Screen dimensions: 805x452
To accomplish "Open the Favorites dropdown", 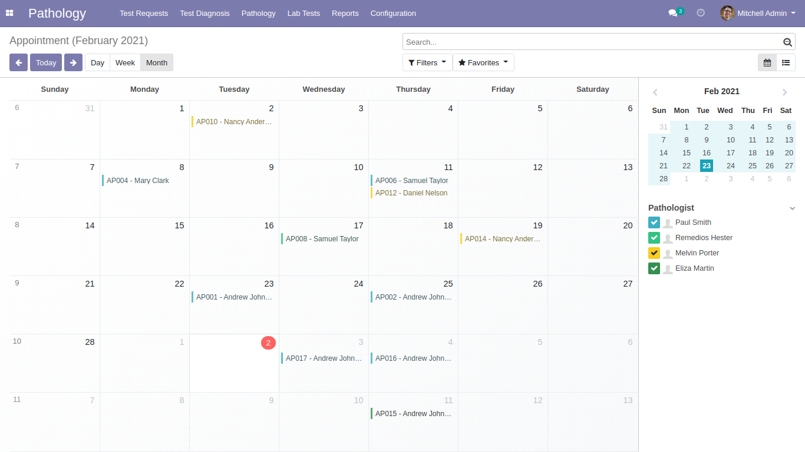I will 483,62.
